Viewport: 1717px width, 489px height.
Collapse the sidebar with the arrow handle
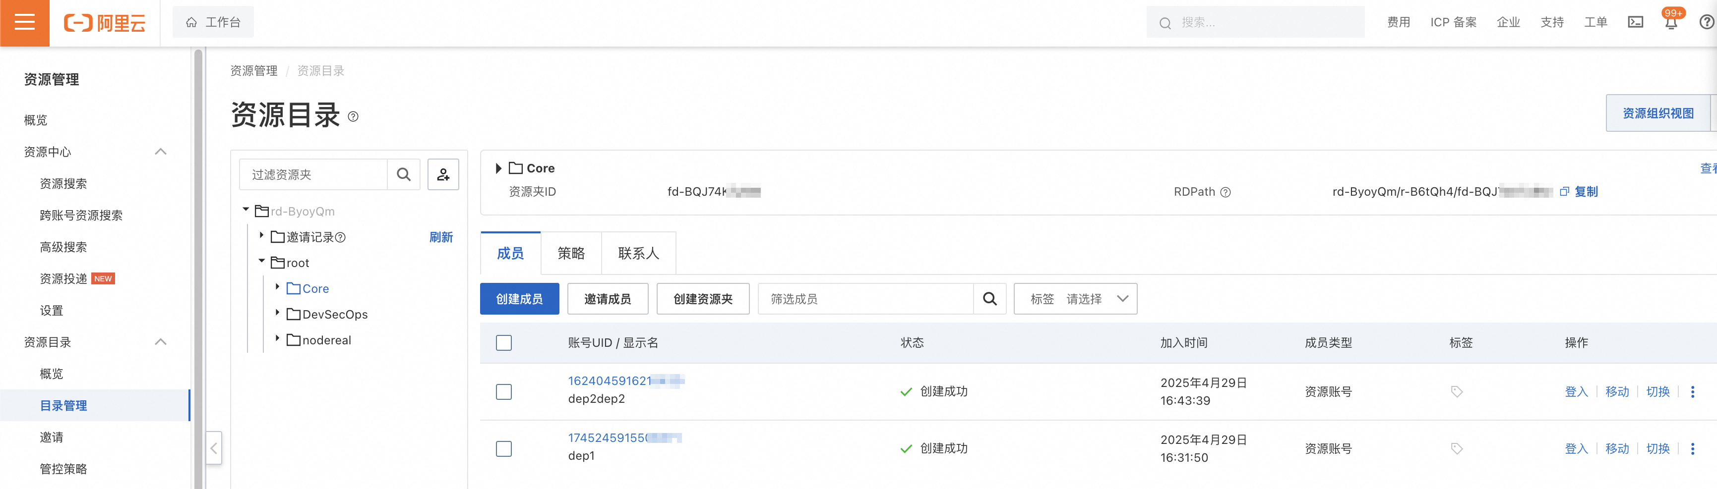pyautogui.click(x=214, y=448)
